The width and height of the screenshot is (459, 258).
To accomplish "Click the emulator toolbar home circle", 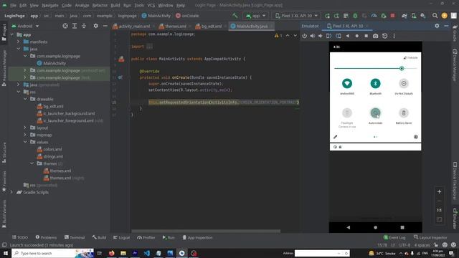I will click(357, 36).
